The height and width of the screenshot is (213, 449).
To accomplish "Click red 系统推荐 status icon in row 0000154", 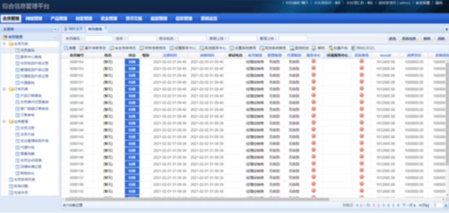I will click(x=361, y=61).
